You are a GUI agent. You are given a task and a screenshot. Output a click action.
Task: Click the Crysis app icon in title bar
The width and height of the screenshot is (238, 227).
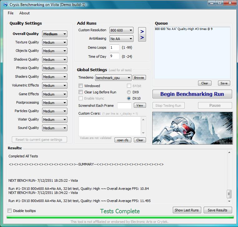click(6, 5)
